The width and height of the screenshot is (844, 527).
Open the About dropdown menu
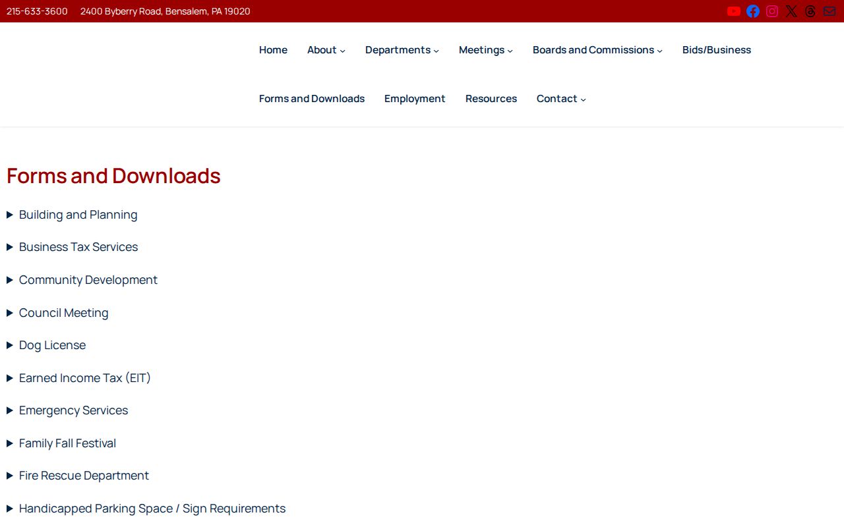pyautogui.click(x=326, y=50)
